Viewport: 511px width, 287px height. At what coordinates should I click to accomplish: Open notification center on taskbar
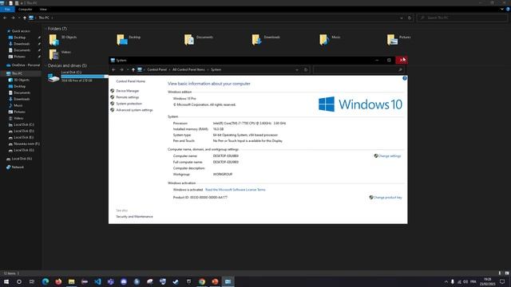[x=502, y=281]
